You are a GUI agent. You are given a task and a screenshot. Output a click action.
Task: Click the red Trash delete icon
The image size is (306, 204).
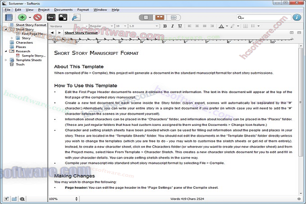pos(37,17)
